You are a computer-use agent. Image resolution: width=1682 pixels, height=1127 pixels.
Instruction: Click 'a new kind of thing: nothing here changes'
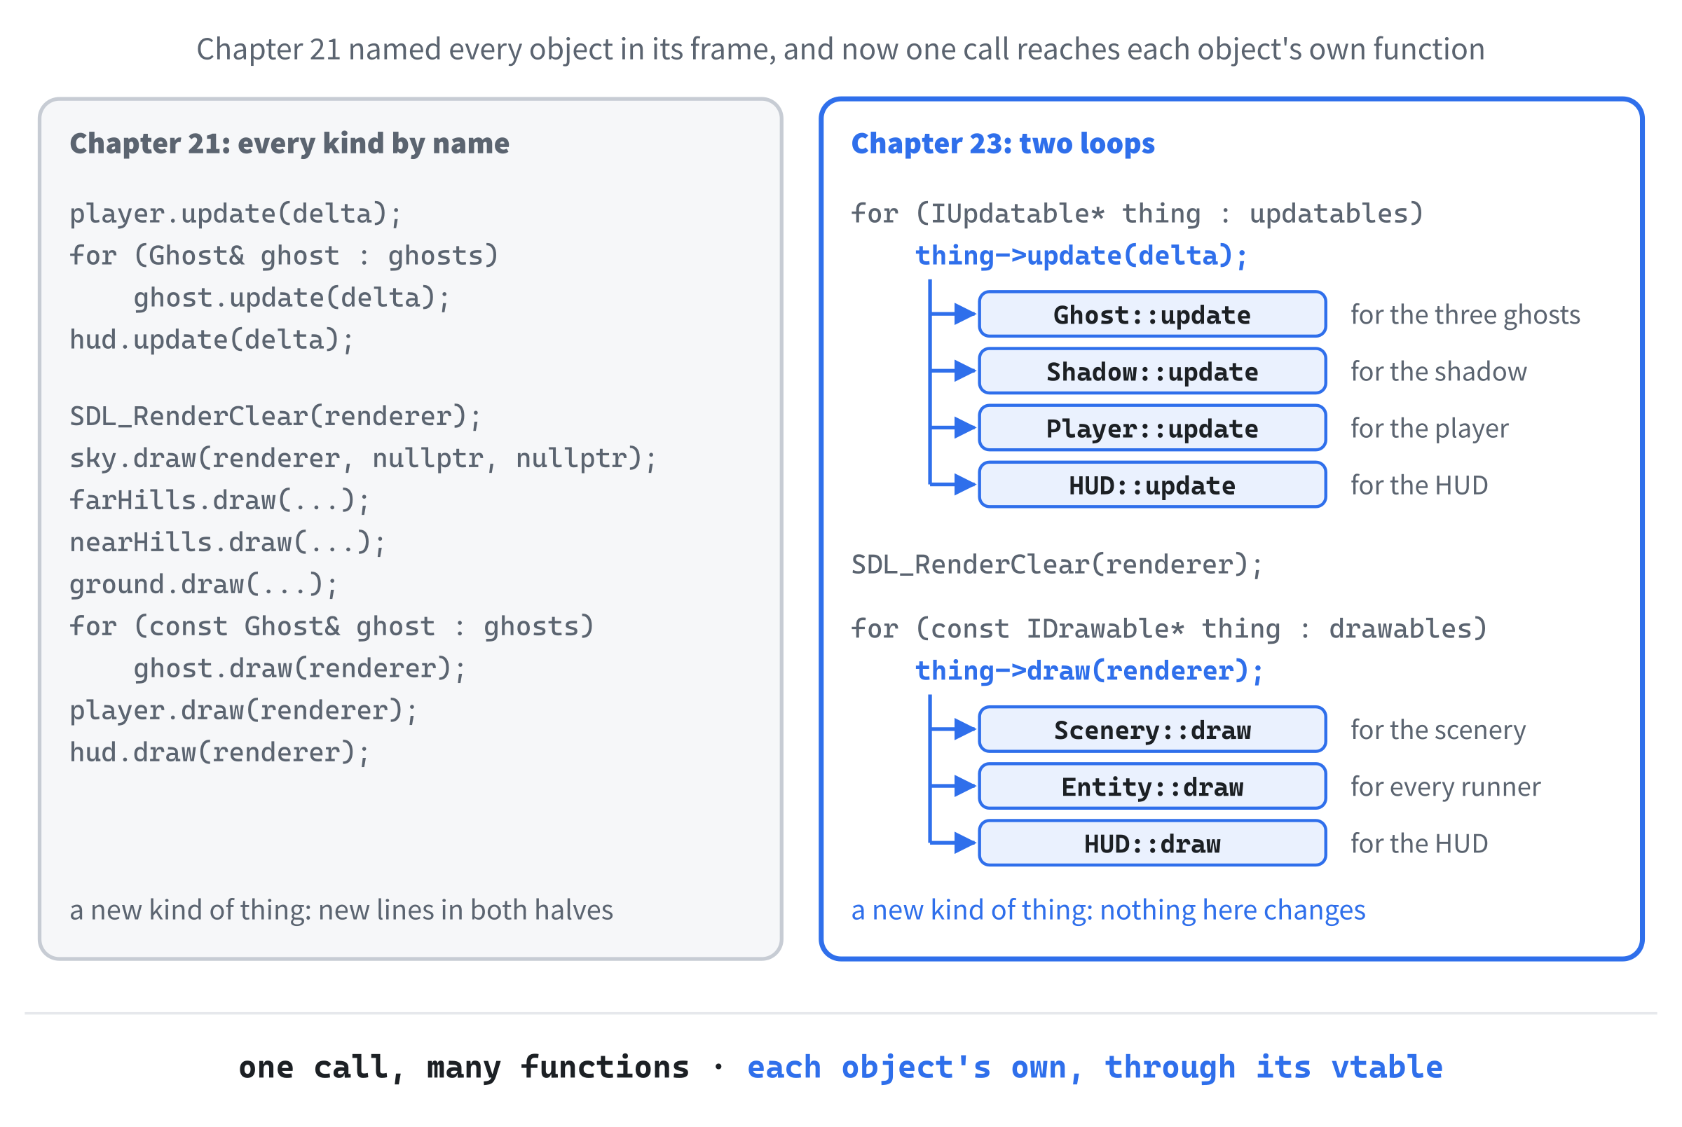pyautogui.click(x=1108, y=910)
